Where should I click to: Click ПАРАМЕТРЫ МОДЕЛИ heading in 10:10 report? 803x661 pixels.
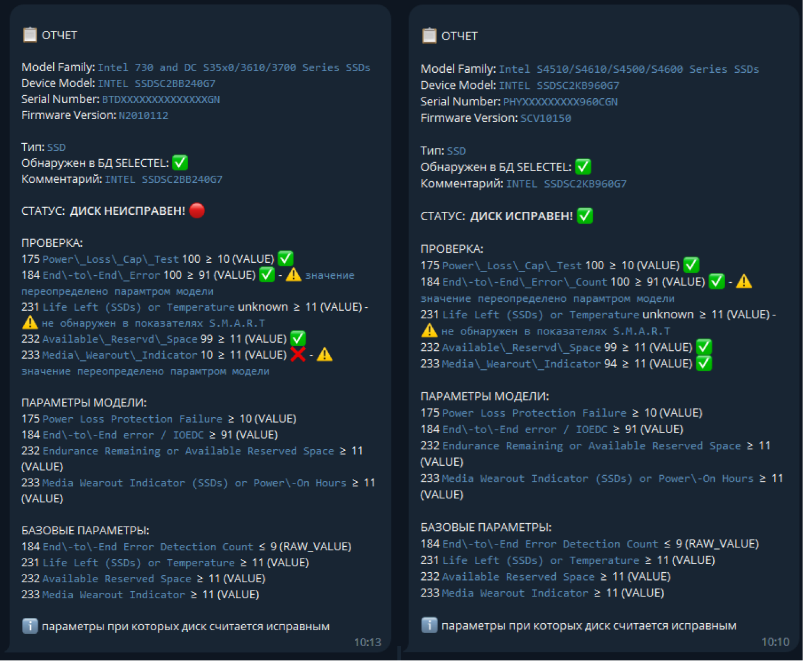(485, 396)
